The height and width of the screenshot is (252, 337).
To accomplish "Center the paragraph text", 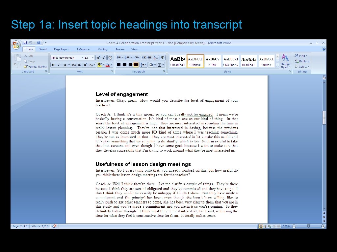I will pyautogui.click(x=124, y=65).
